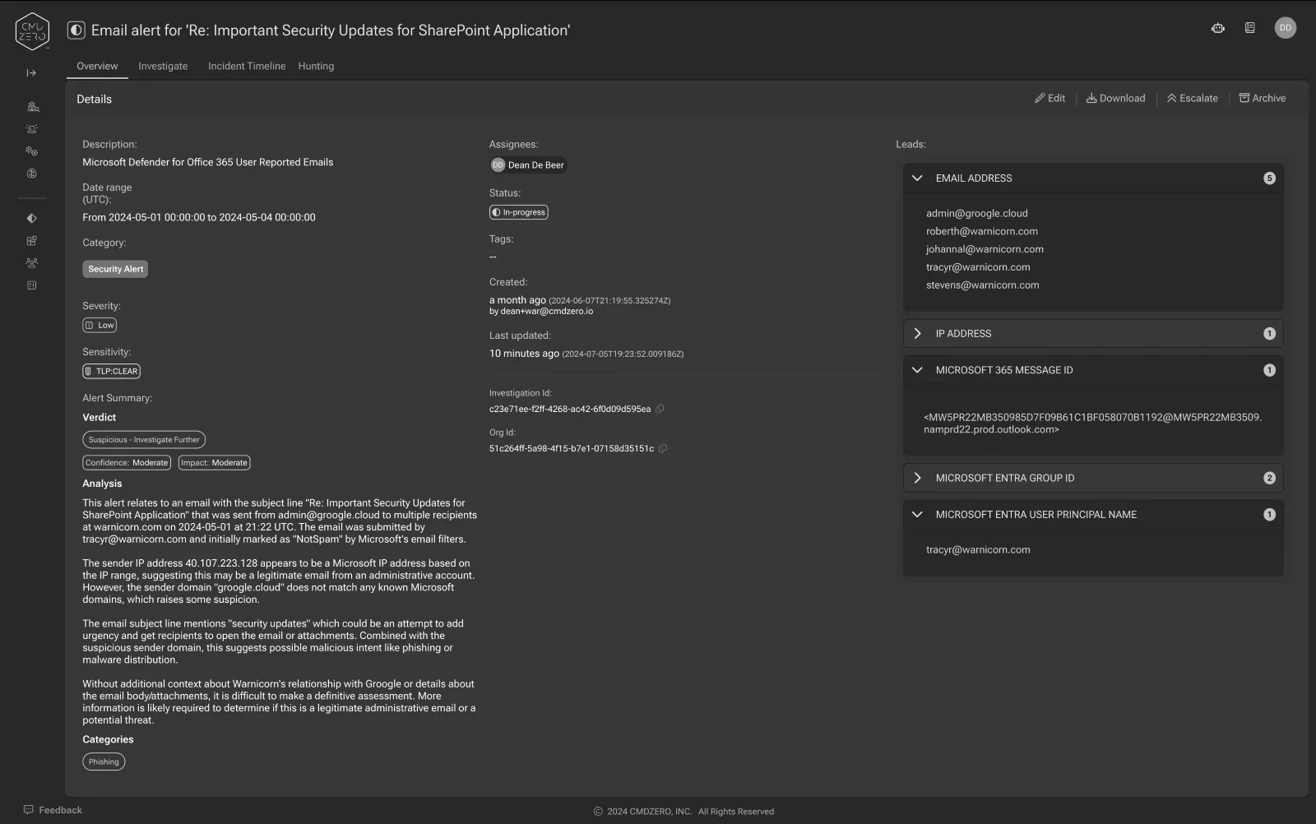Screen dimensions: 1316x824
Task: Click the 'Microsoft Defender for Office 365' description
Action: pos(207,162)
